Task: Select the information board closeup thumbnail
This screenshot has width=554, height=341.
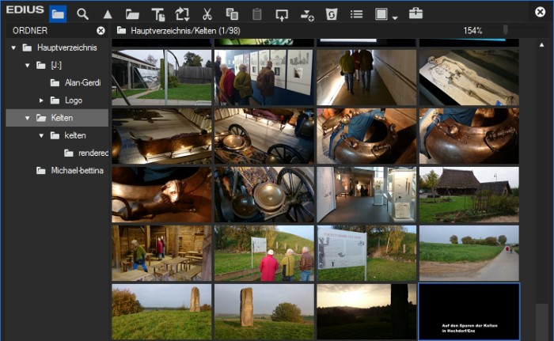Action: [x=366, y=253]
